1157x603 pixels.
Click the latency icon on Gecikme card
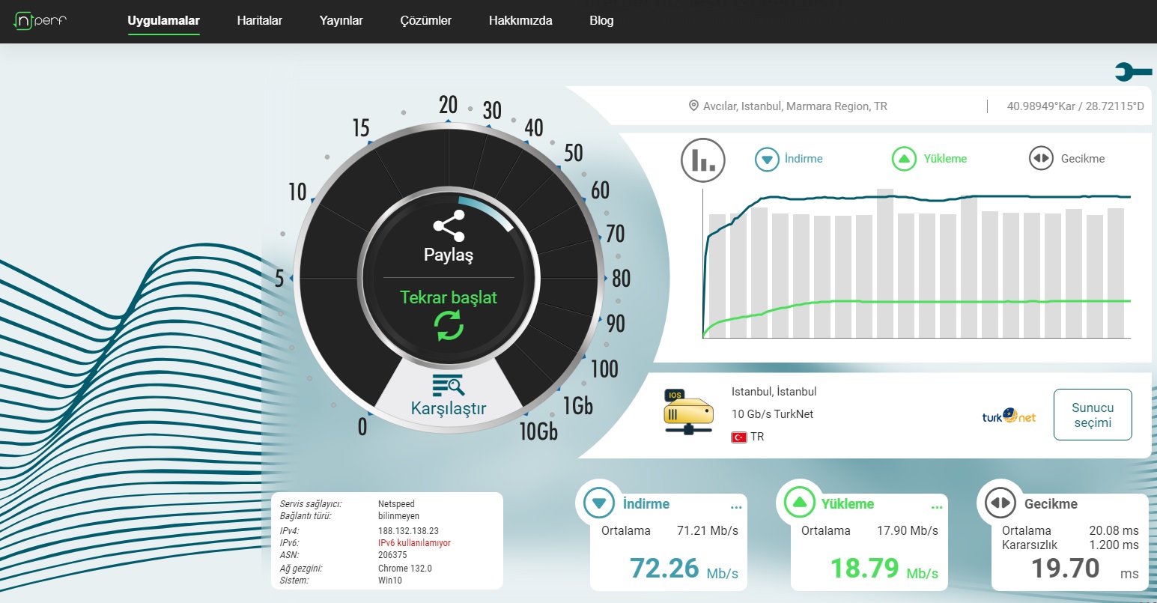(1000, 503)
